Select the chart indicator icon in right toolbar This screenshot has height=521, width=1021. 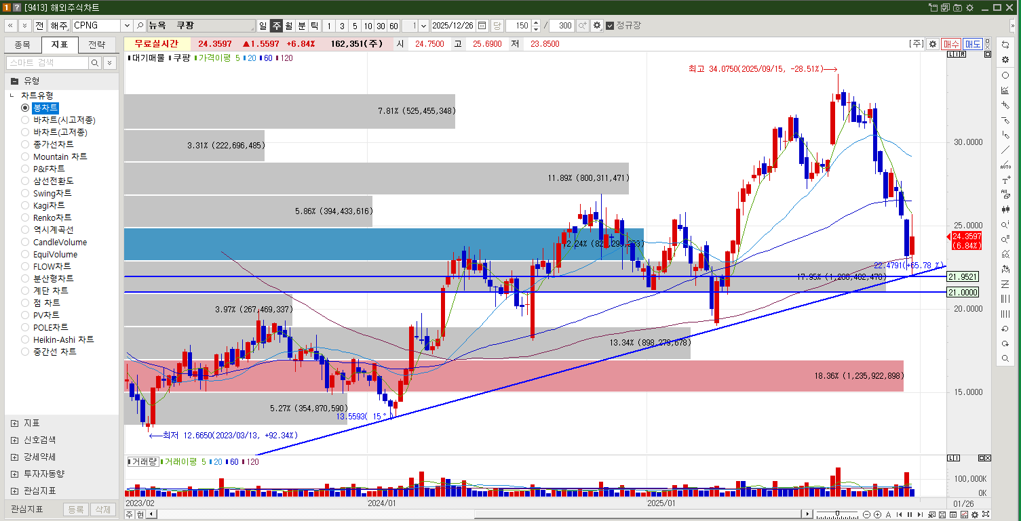click(1005, 90)
